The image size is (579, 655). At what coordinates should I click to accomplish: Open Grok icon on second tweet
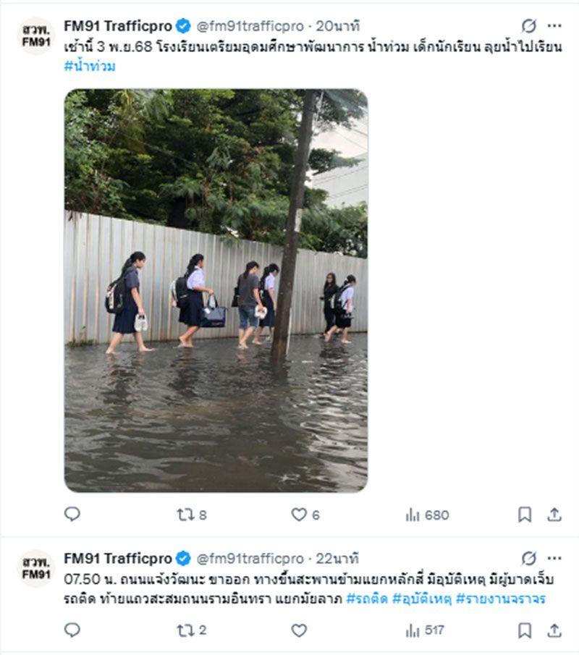[x=529, y=559]
